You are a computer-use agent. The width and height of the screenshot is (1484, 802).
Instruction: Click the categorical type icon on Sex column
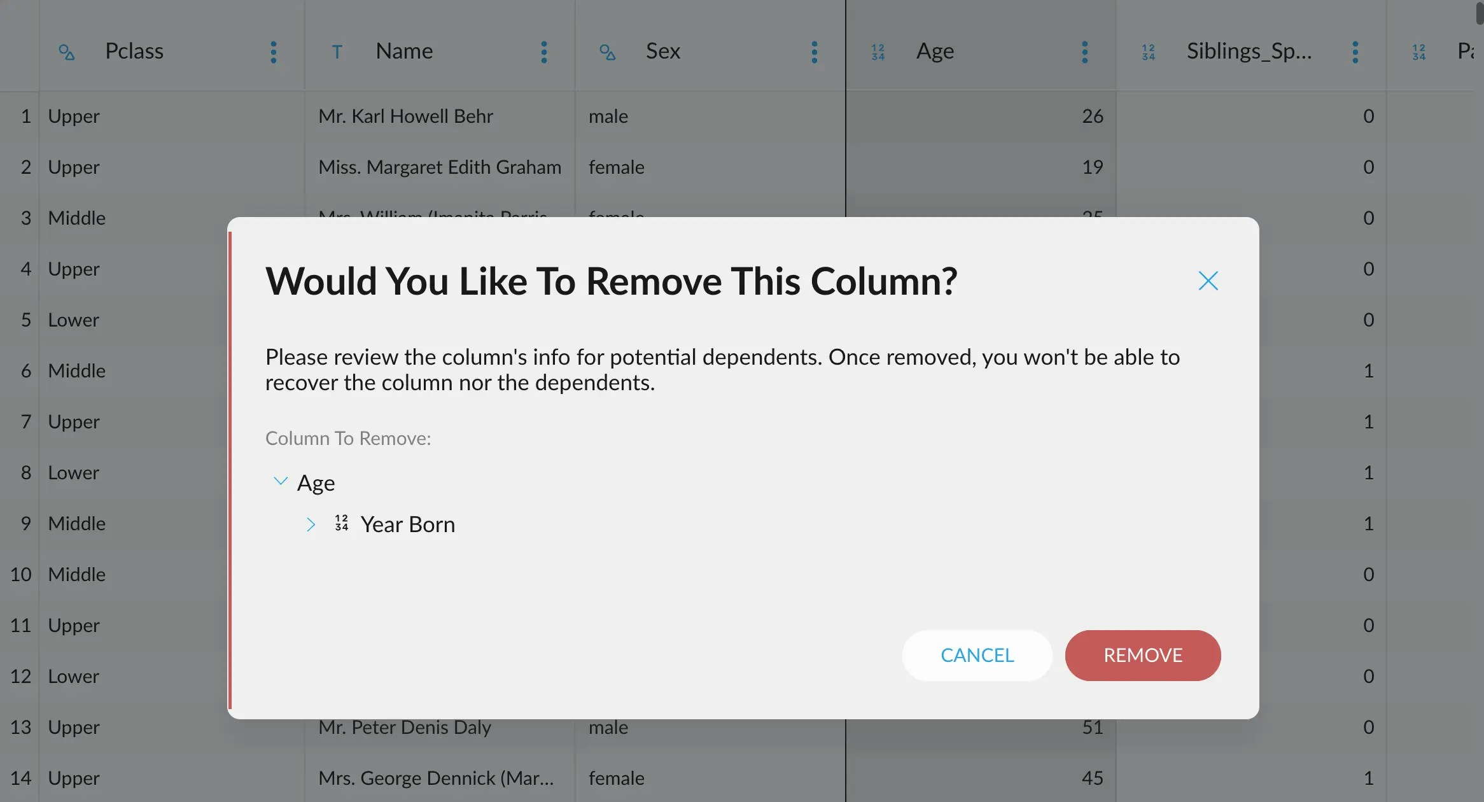pyautogui.click(x=608, y=52)
